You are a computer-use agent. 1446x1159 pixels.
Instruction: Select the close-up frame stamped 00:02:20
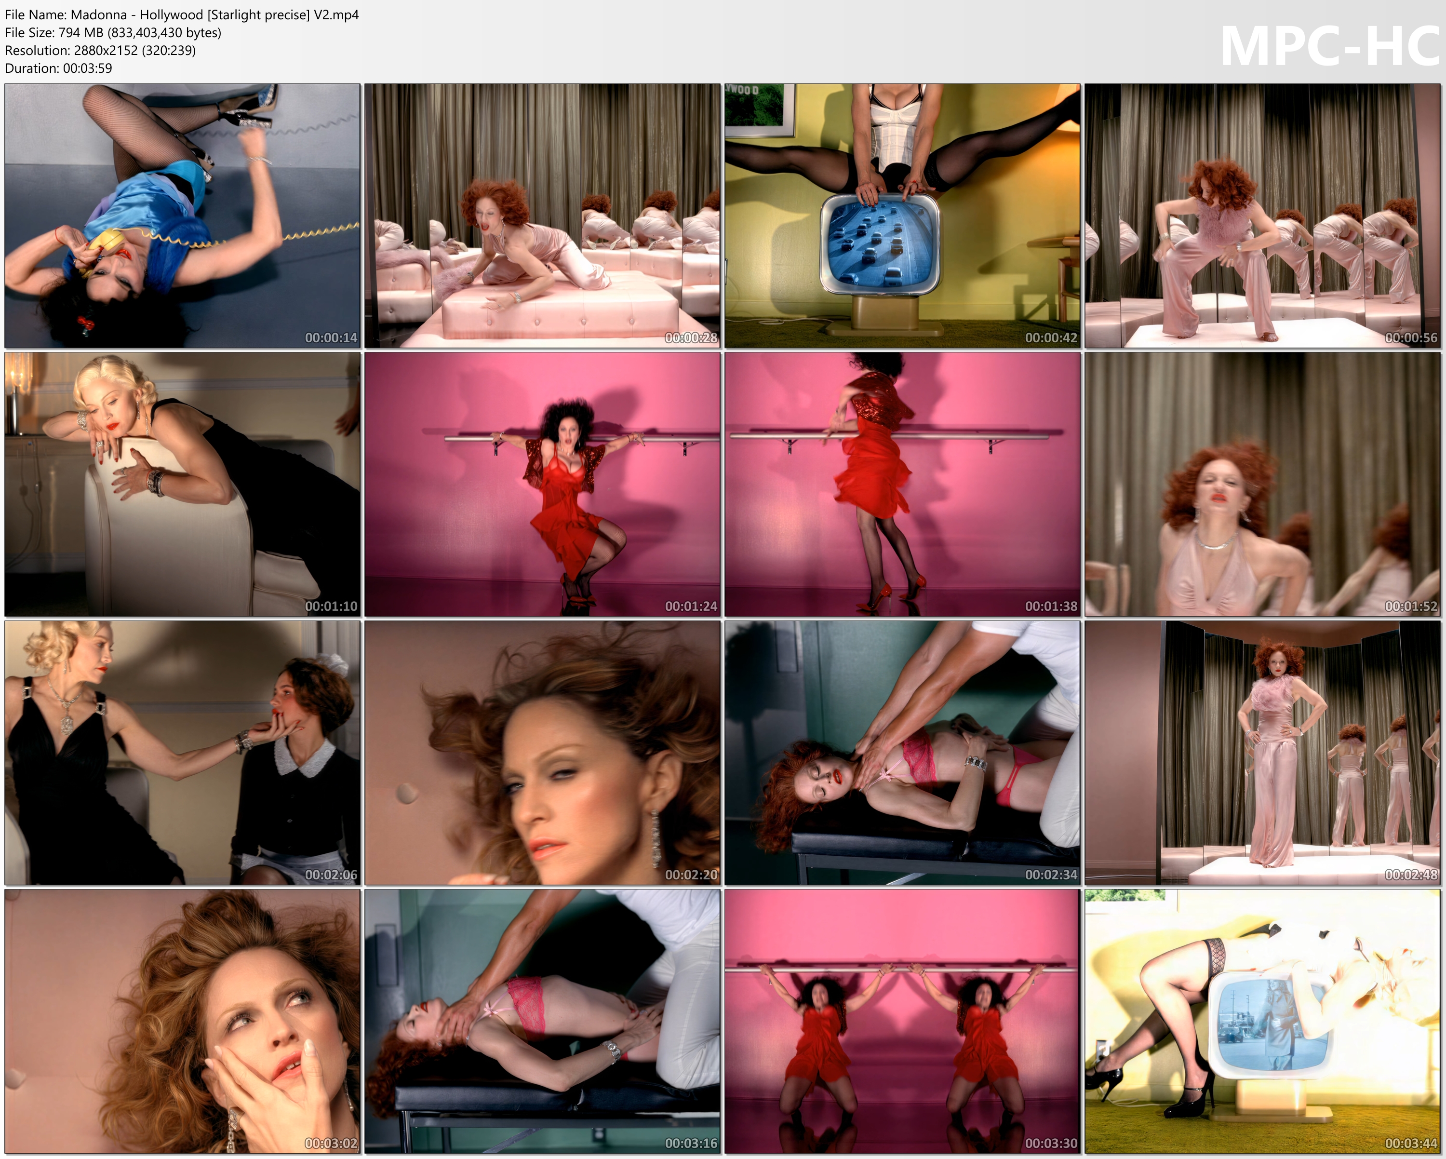(x=543, y=753)
